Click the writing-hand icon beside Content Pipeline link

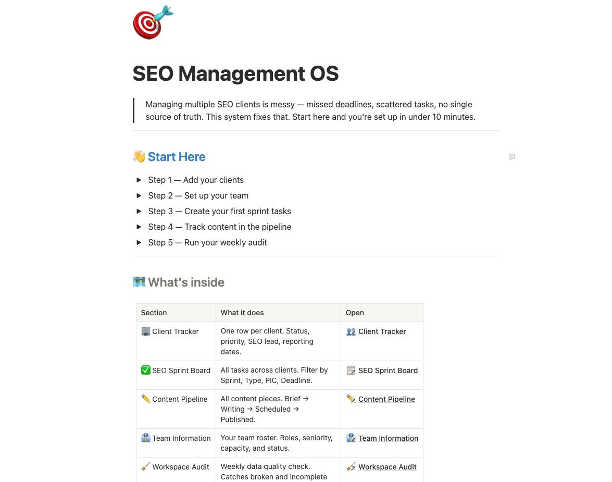click(x=351, y=399)
